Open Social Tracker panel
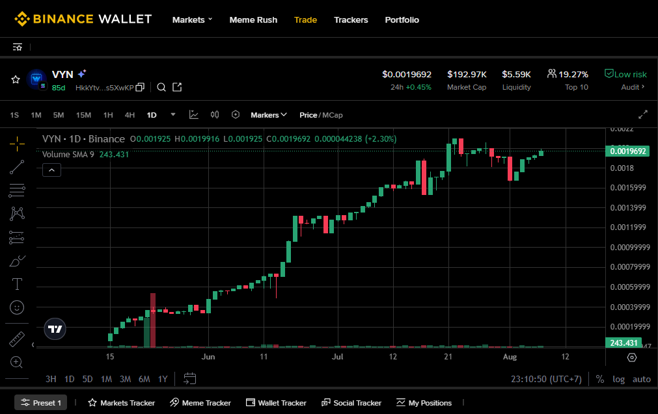 tap(351, 403)
